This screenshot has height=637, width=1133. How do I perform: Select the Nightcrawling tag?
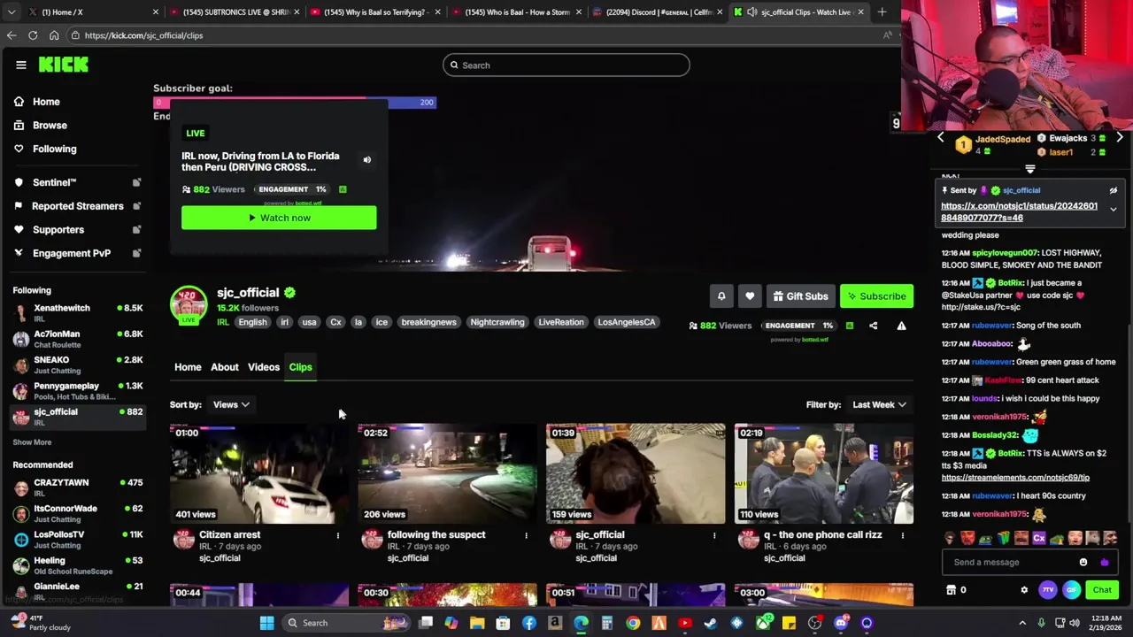(497, 322)
